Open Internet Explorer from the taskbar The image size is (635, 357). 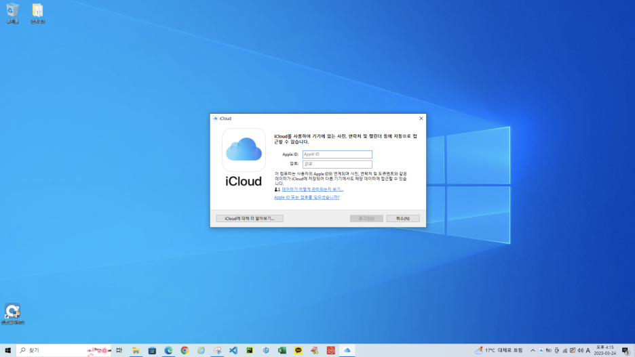[x=201, y=350]
